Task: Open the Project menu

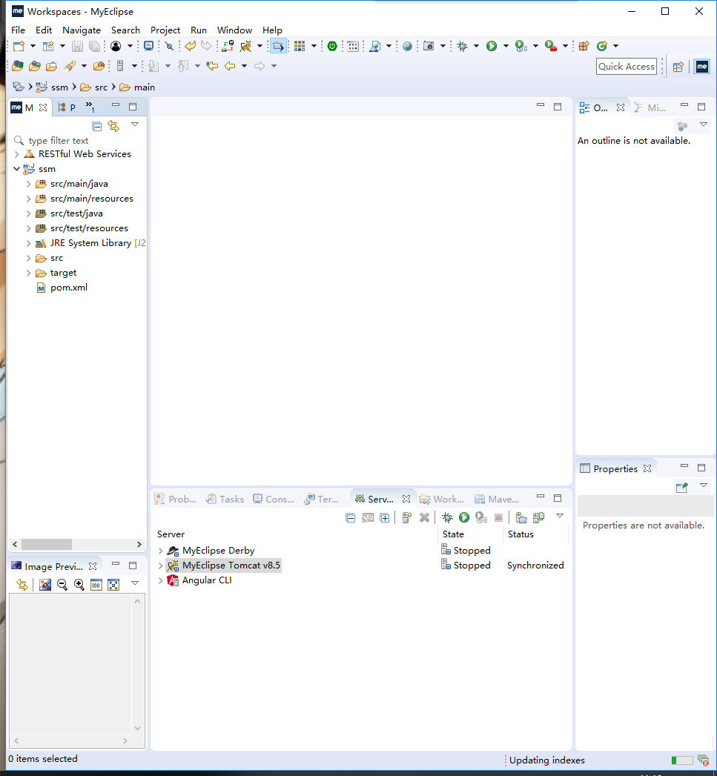Action: 165,30
